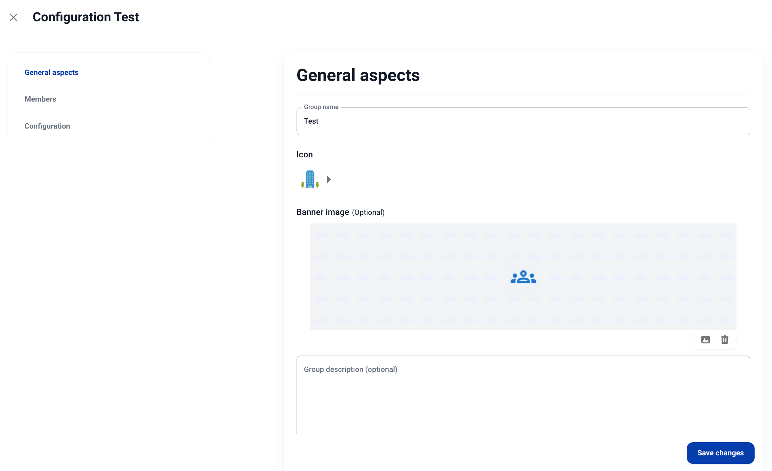Click the floating Group name label
The image size is (772, 471).
321,107
